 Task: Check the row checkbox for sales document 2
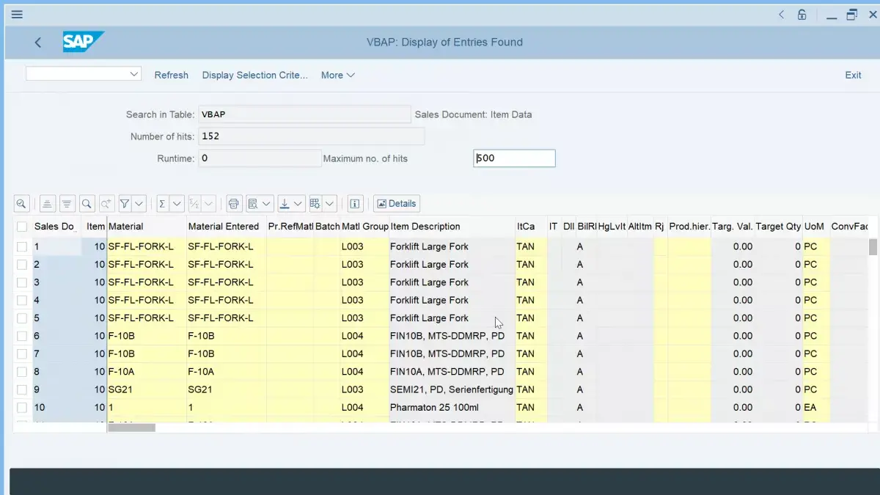(x=22, y=265)
